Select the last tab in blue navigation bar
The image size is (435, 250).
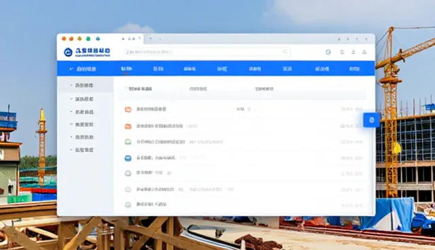pyautogui.click(x=354, y=69)
